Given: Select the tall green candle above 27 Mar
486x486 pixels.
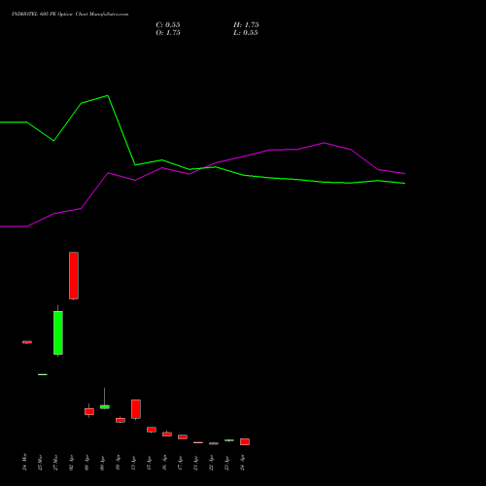Looking at the screenshot, I should 58,332.
